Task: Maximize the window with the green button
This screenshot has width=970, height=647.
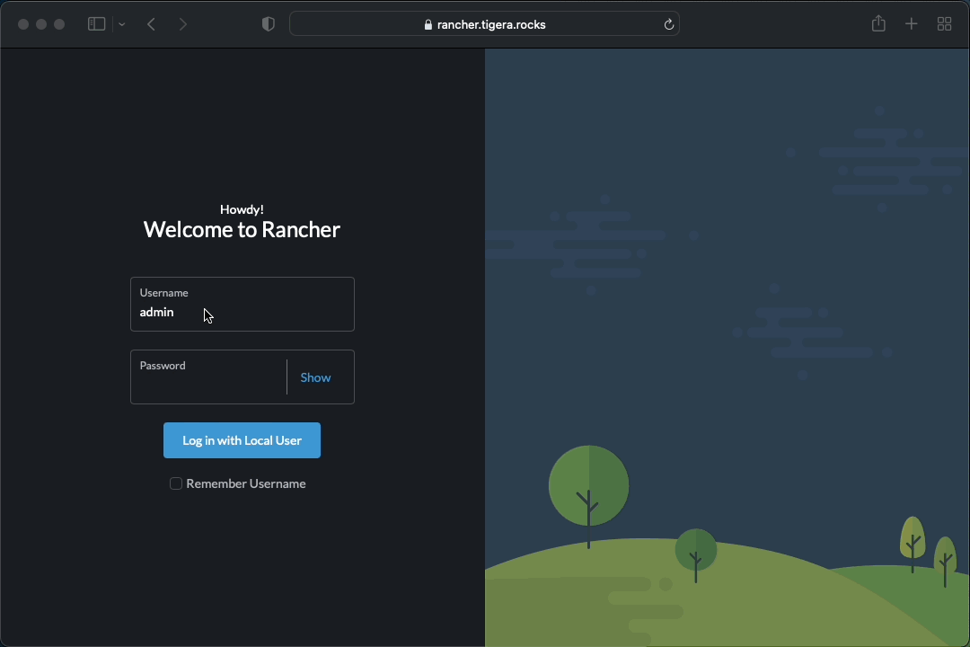Action: pos(59,24)
